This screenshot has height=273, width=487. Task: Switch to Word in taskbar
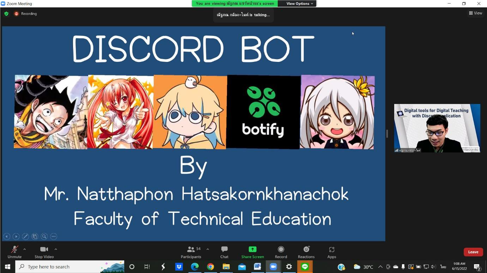pyautogui.click(x=258, y=267)
